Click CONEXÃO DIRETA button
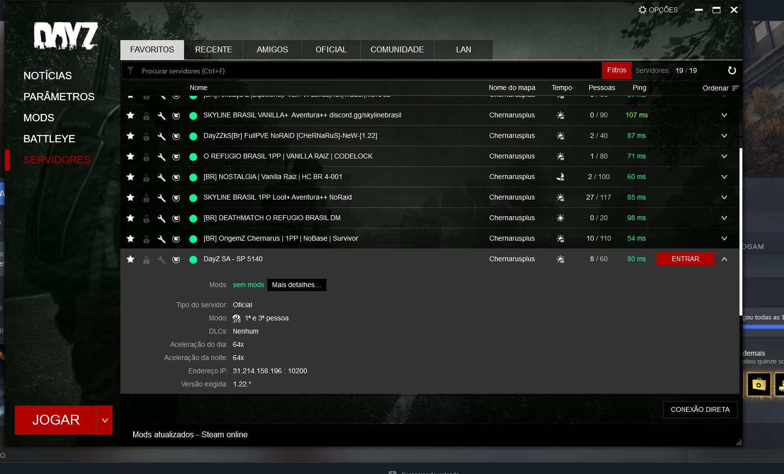Screen dimensions: 784x474 point(700,410)
